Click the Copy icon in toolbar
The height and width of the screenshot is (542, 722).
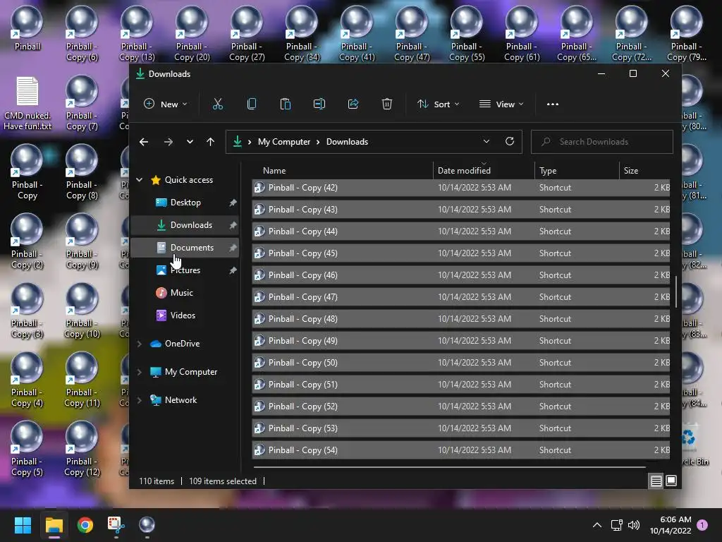252,104
